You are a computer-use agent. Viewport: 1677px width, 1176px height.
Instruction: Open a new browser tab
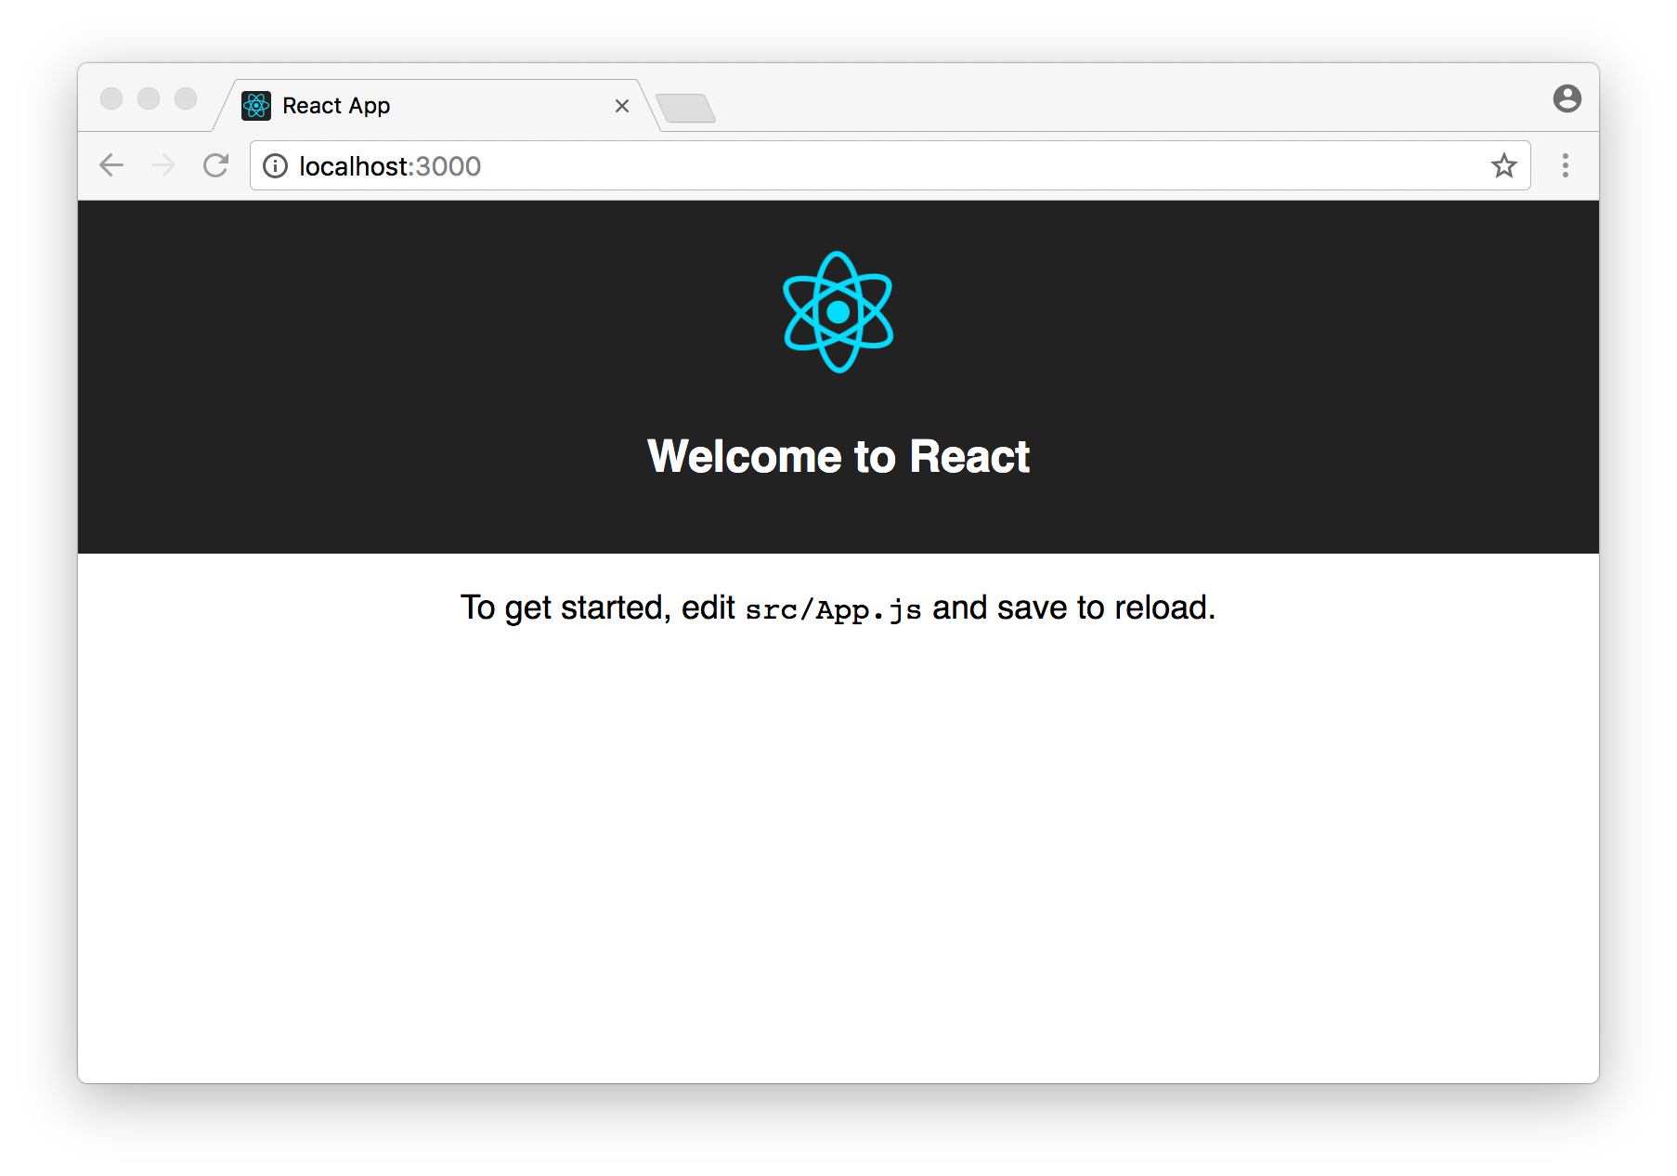point(686,108)
